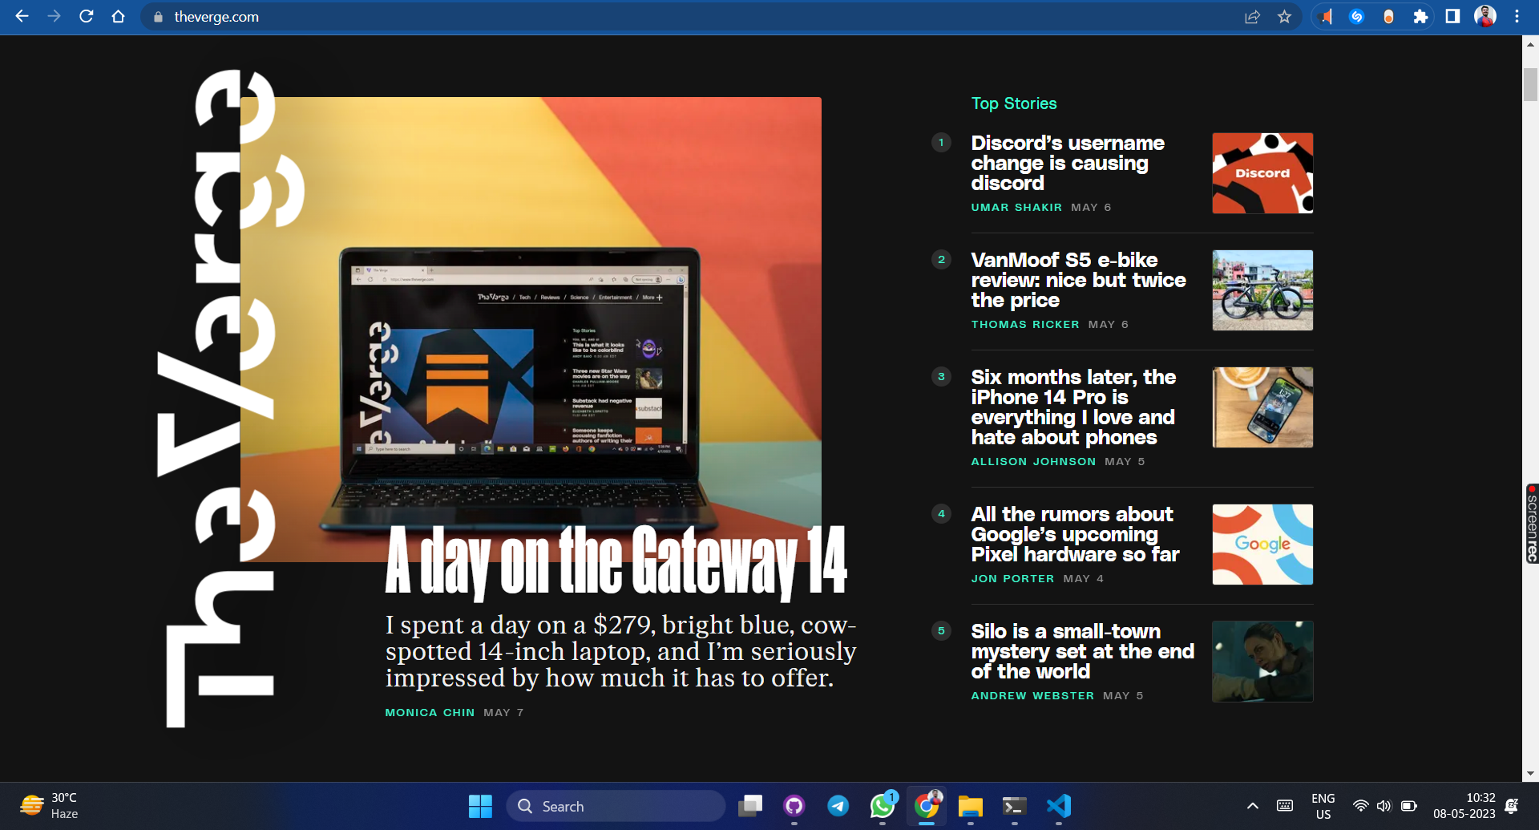Click the page scrollbar down arrow
The height and width of the screenshot is (830, 1539).
1530,774
